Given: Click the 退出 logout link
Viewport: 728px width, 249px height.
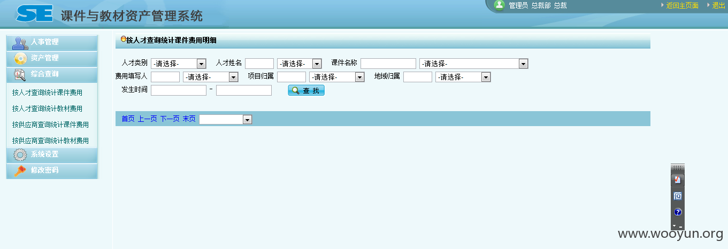Looking at the screenshot, I should point(718,5).
